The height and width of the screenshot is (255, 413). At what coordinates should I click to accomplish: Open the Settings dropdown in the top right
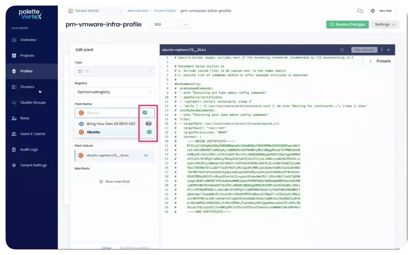click(383, 25)
